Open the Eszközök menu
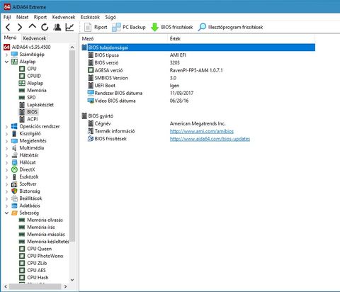This screenshot has width=340, height=292. tap(90, 17)
